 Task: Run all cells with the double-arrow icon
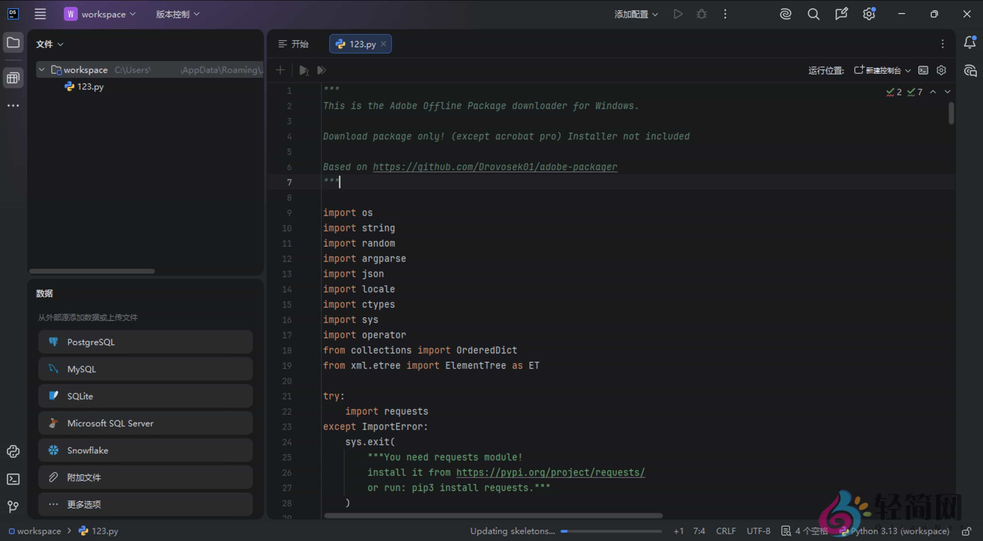[x=321, y=70]
